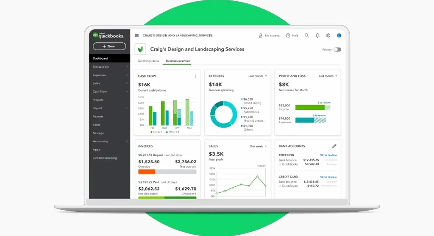Screen dimensions: 434x236
Task: Open the settings gear icon
Action: click(328, 36)
